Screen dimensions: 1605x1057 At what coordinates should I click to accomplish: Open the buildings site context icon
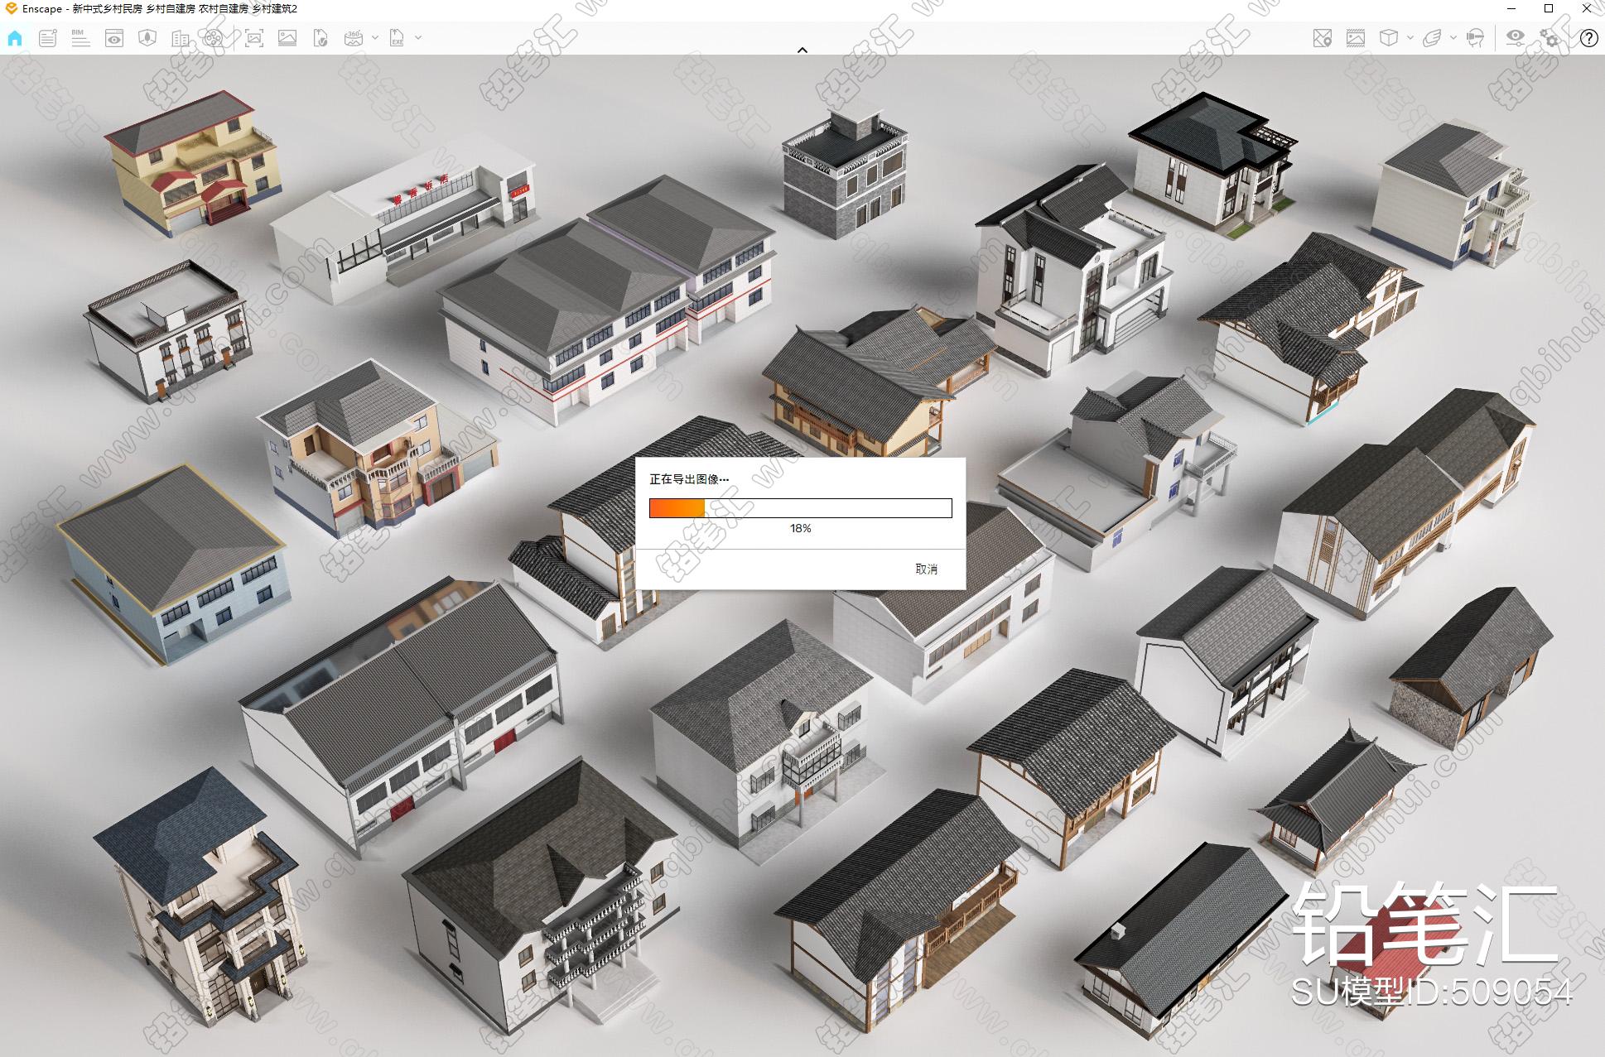[x=180, y=38]
